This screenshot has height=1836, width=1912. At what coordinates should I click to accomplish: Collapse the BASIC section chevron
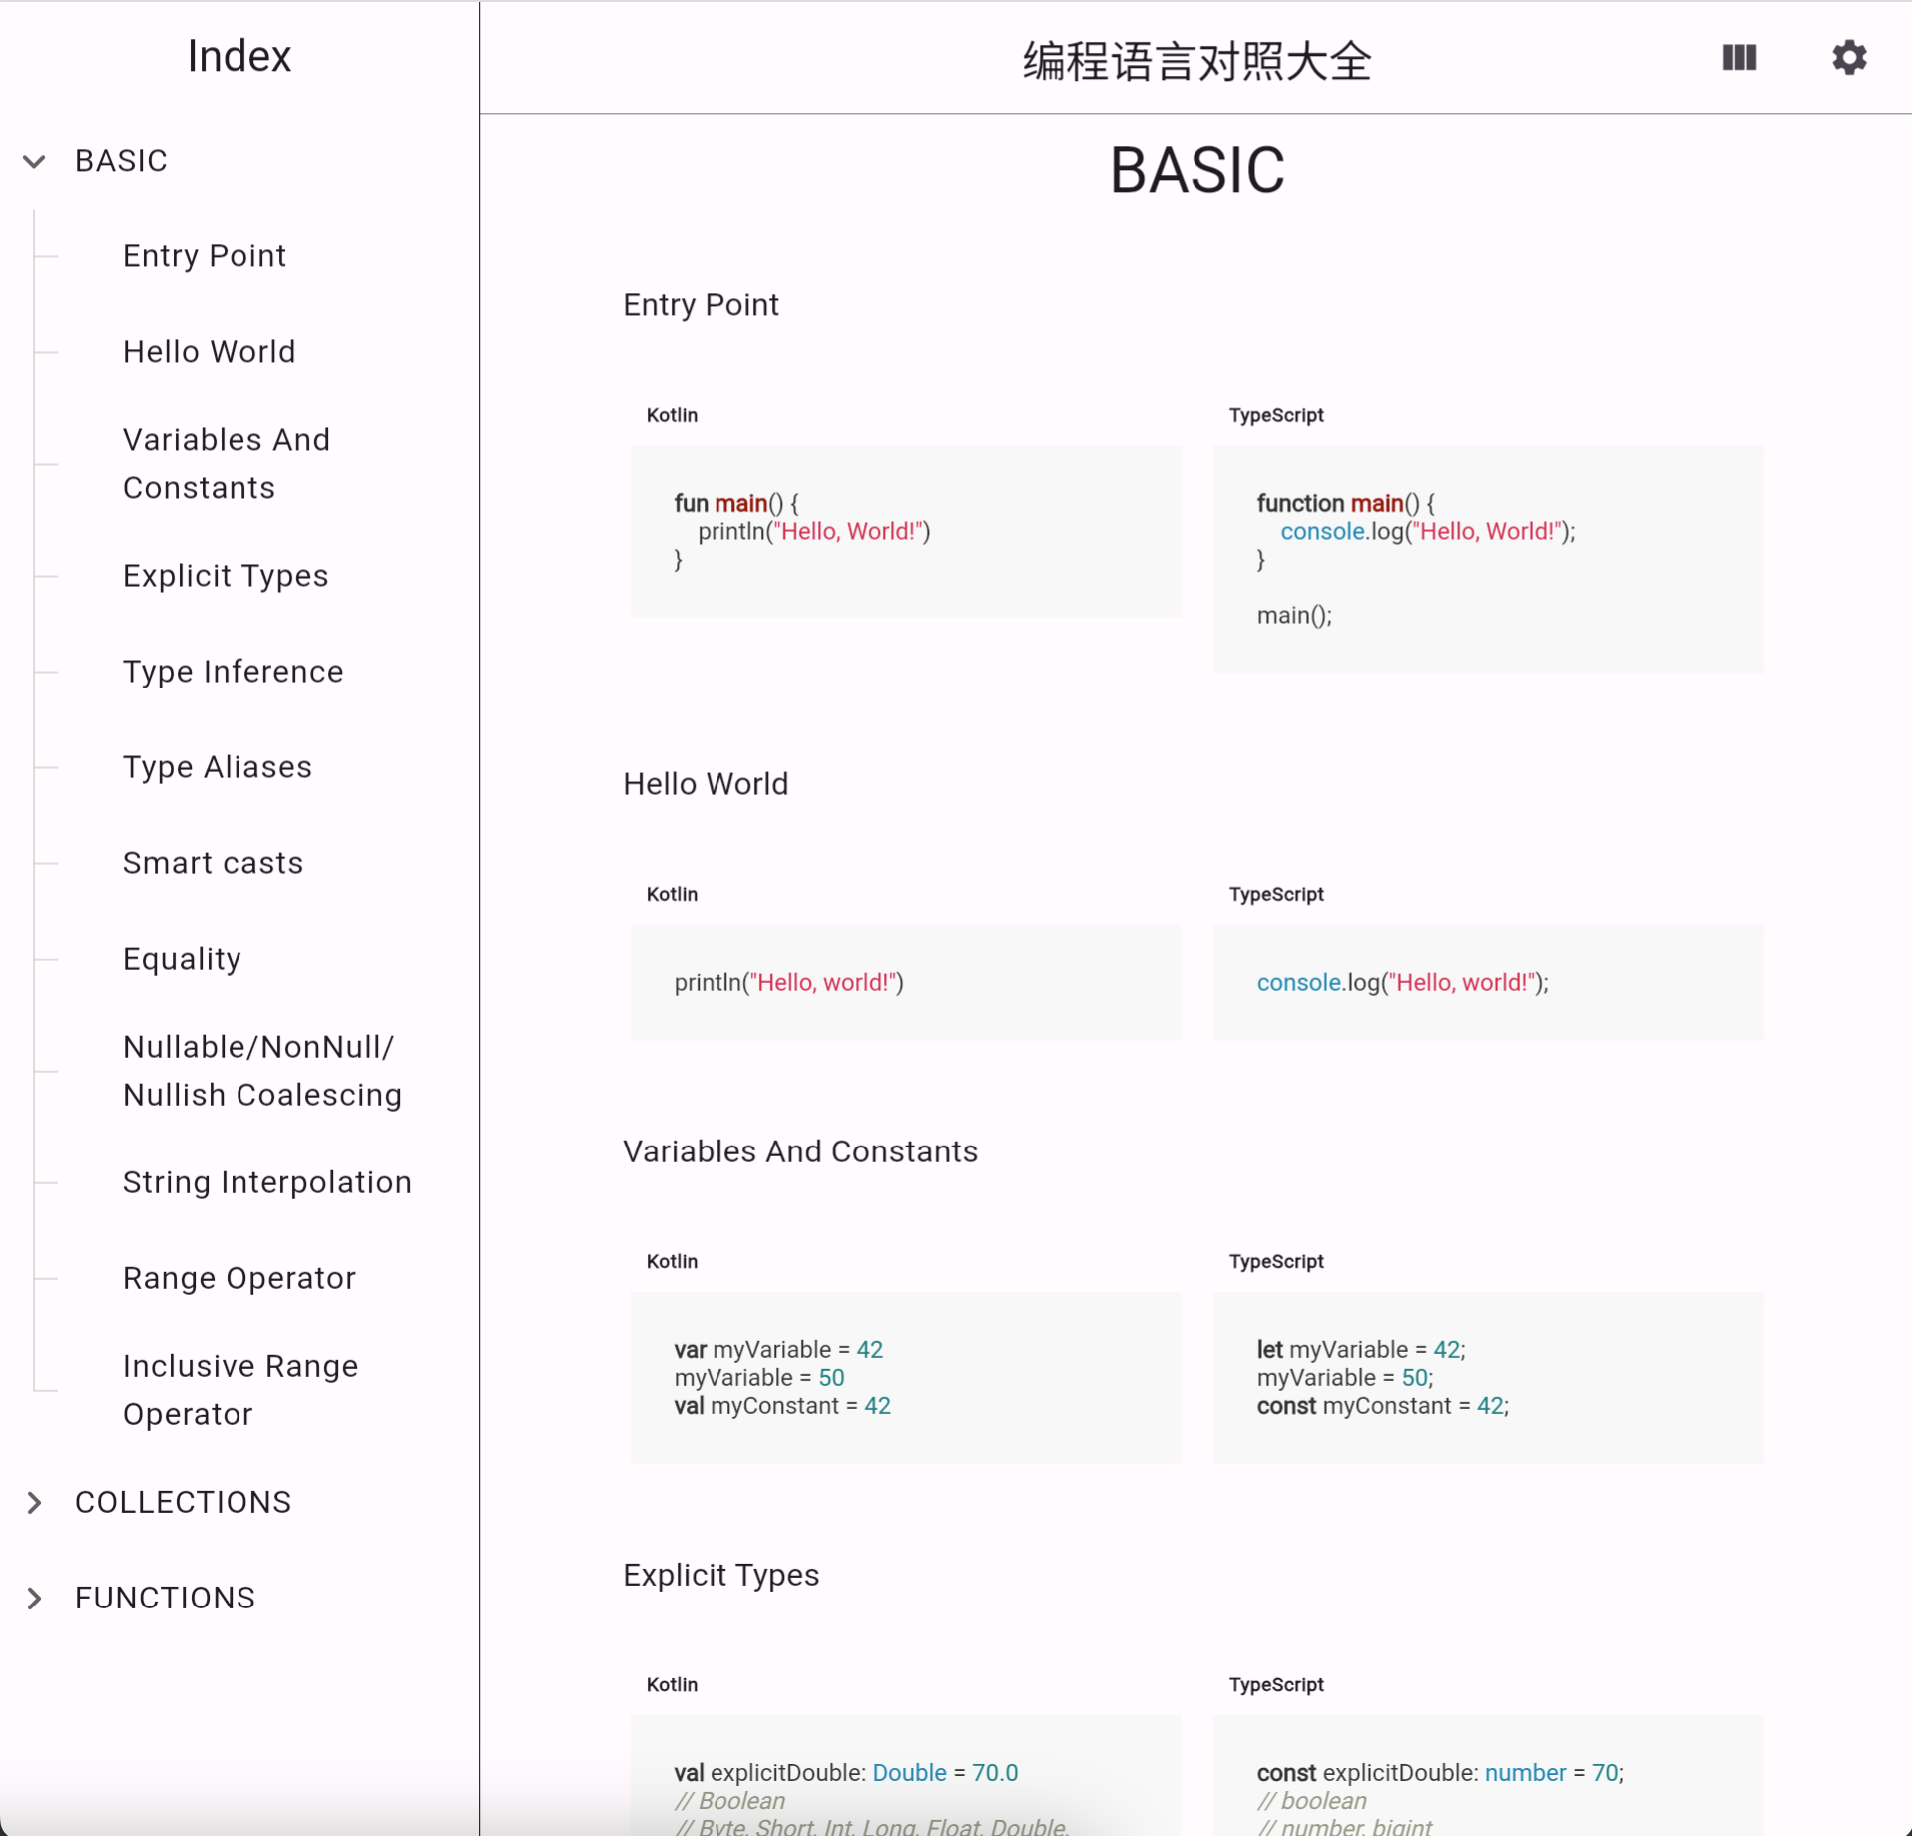(35, 161)
